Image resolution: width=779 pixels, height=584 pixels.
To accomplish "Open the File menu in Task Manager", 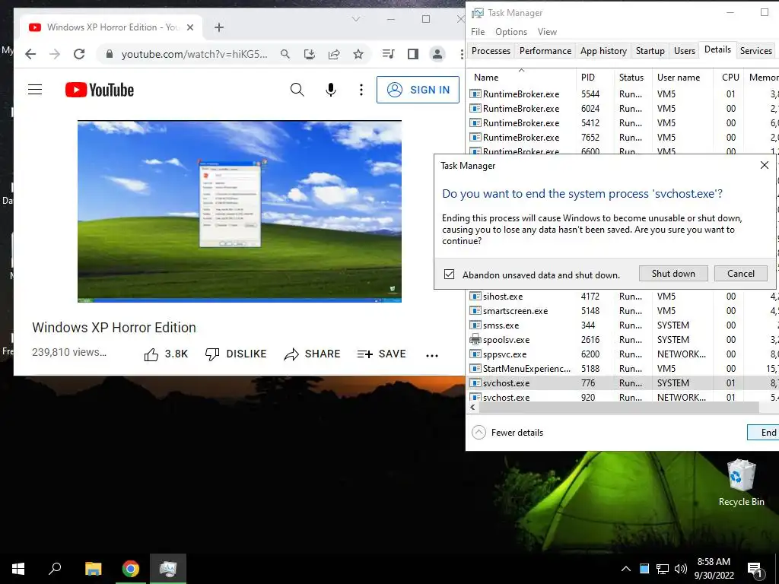I will [478, 32].
